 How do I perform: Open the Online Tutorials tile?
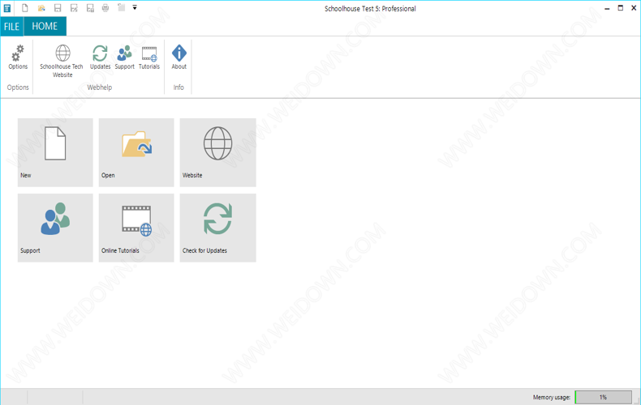pos(136,228)
